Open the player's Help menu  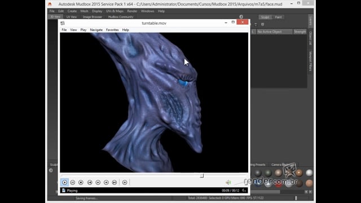coord(125,30)
